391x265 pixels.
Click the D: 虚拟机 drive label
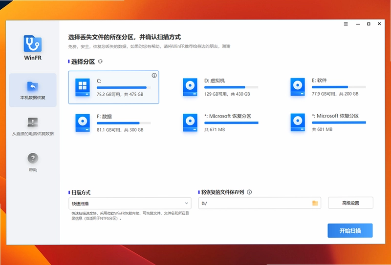215,81
